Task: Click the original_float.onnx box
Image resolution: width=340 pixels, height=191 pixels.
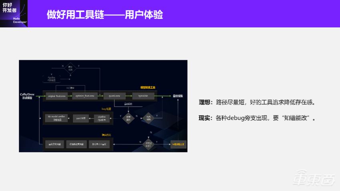Action: click(x=57, y=96)
